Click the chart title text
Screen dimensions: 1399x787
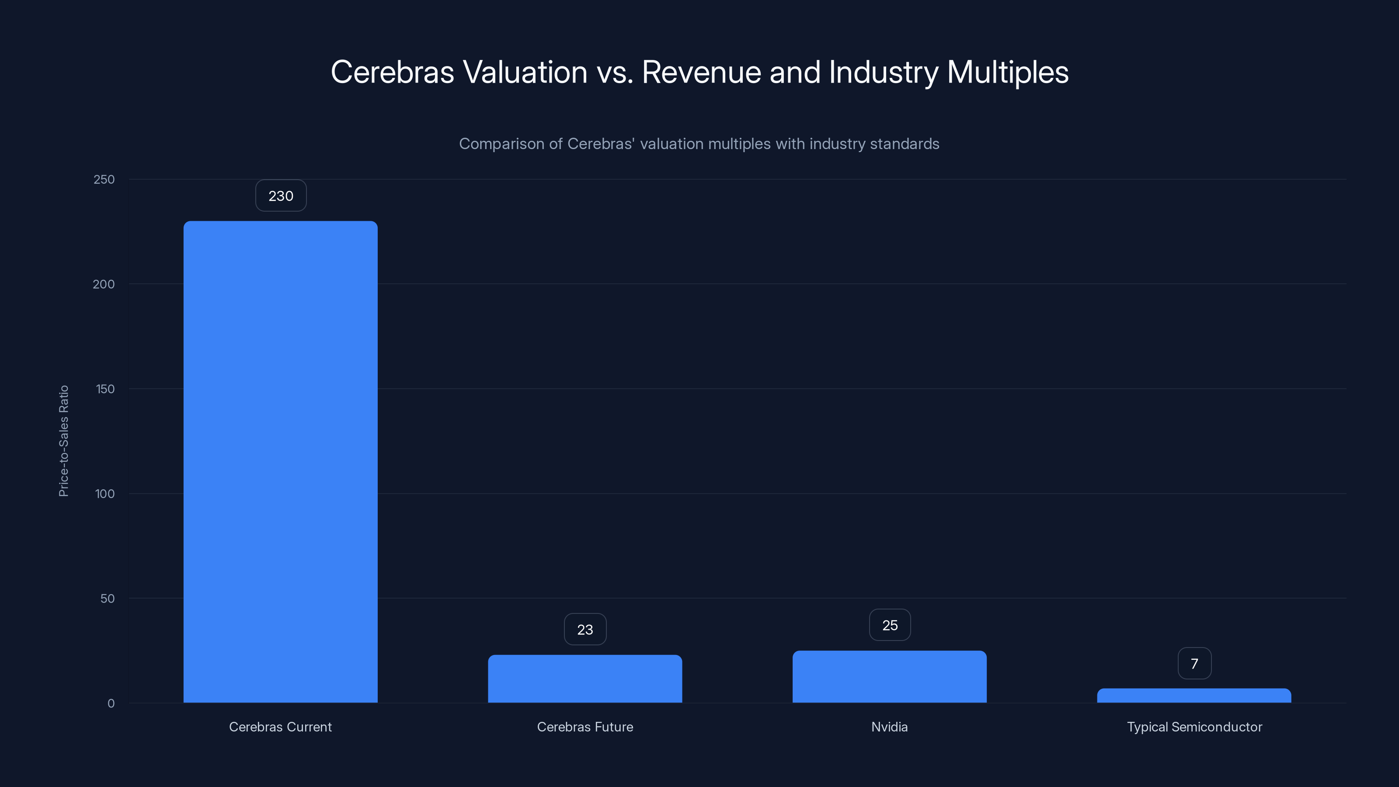[699, 72]
